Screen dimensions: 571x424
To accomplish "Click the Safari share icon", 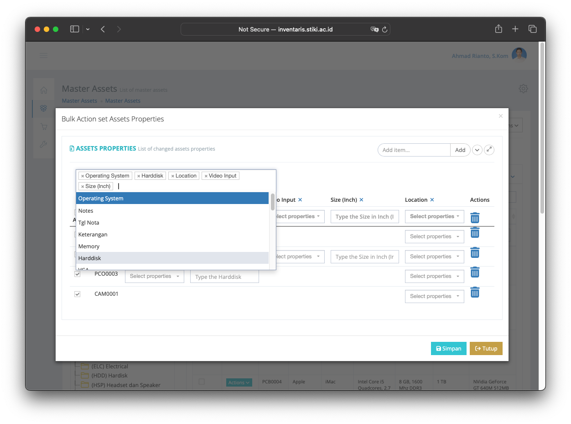I will tap(498, 29).
